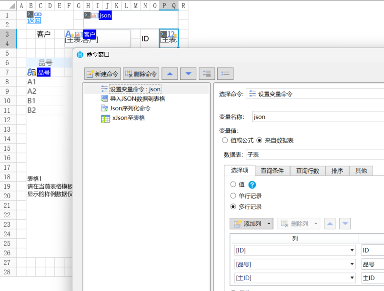Click the 品号 alias field
Screen dimensions: 384x291
click(x=373, y=264)
